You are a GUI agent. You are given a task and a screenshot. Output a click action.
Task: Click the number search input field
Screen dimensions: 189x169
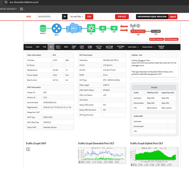(x=49, y=17)
